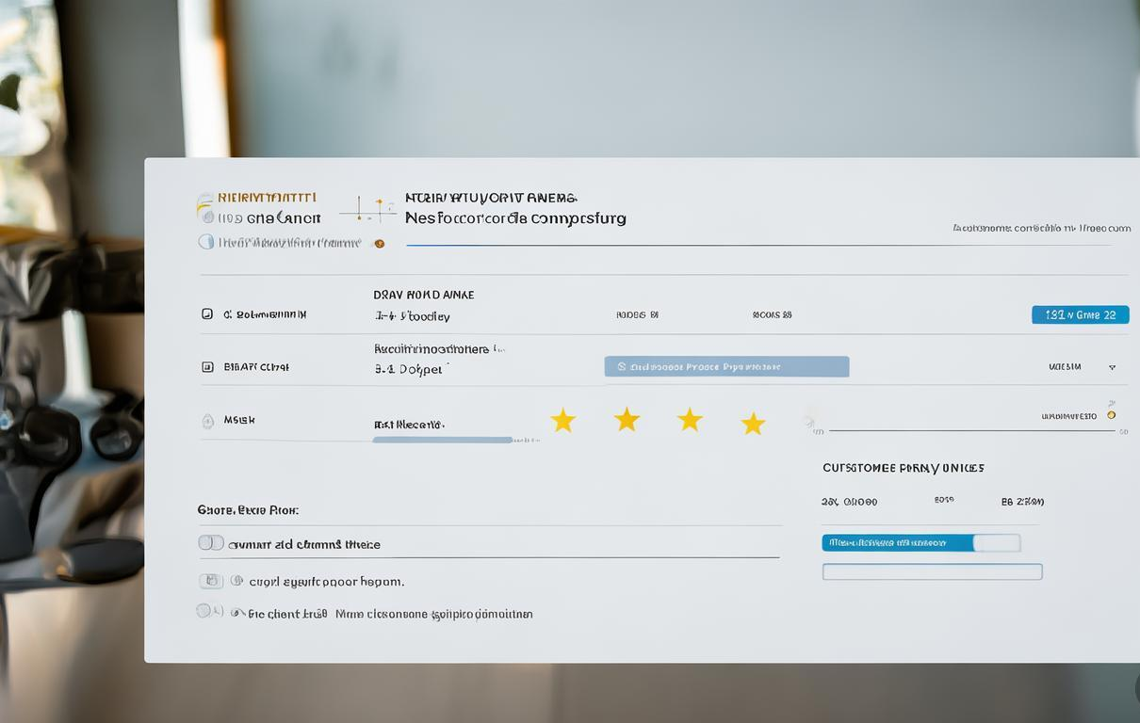This screenshot has height=723, width=1140.
Task: Tick the checkbox in the "Ytoodey" row
Action: [x=207, y=313]
